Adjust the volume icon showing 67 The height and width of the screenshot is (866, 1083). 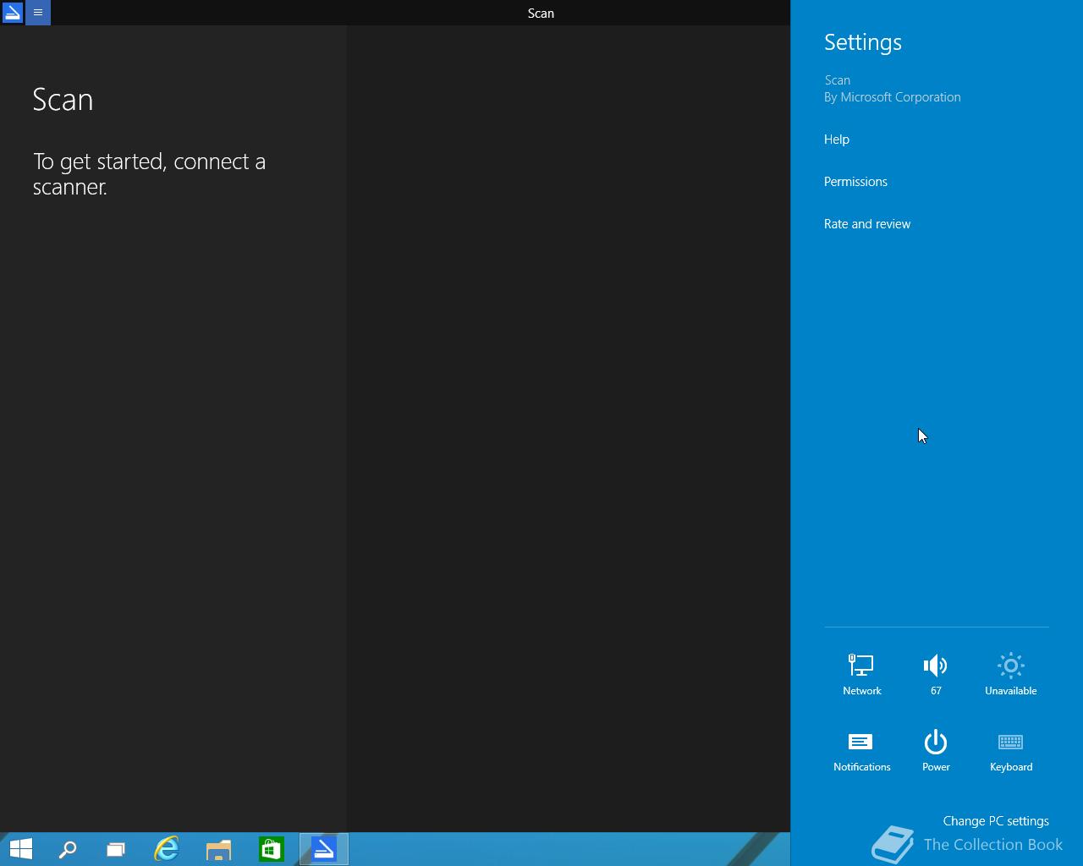(936, 674)
